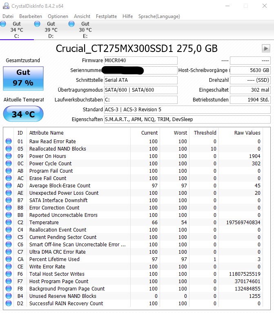Click the status icon of Program Fail Count
This screenshot has height=313, width=274.
click(9, 171)
